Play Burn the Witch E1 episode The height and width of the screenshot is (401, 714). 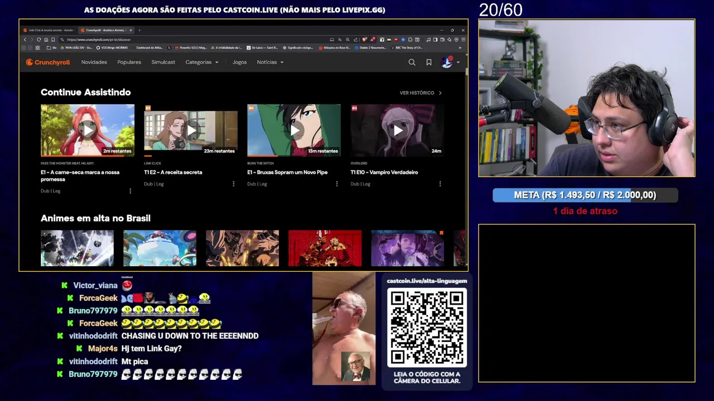tap(294, 130)
